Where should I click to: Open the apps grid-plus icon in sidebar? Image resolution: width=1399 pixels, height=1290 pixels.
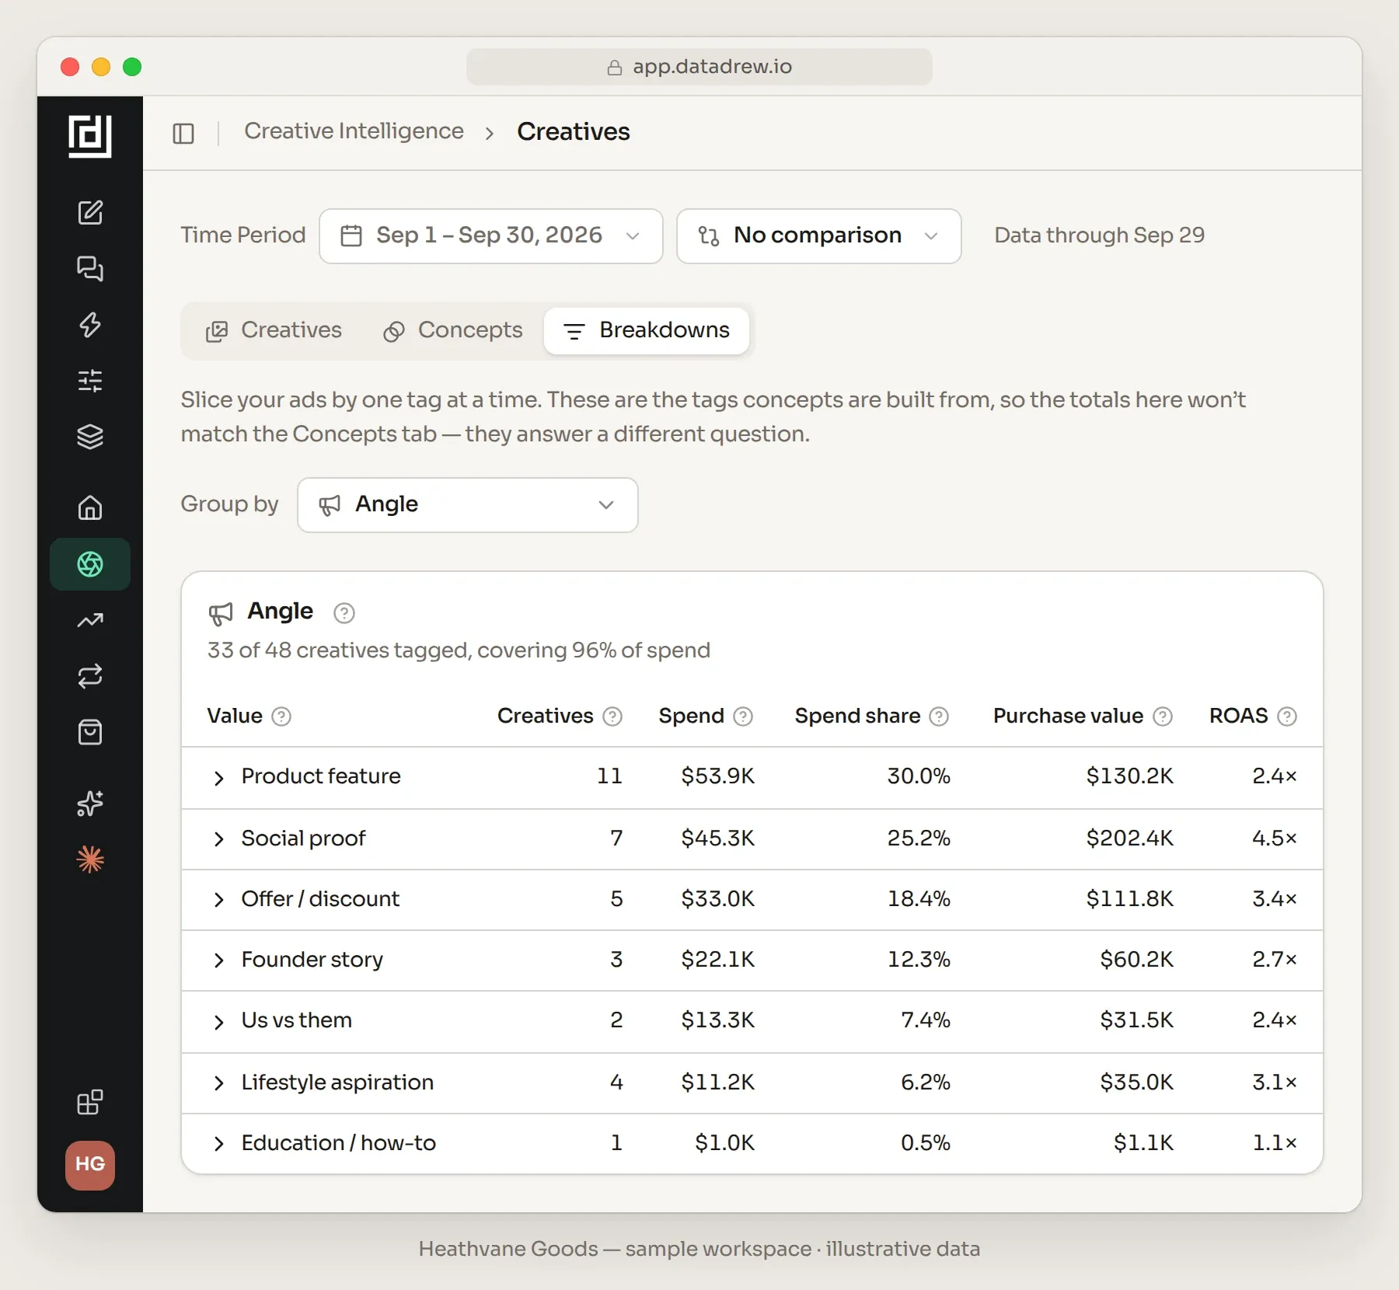[x=90, y=1102]
